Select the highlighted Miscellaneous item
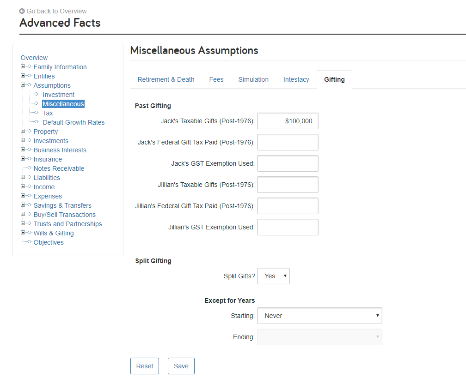The width and height of the screenshot is (466, 384). point(63,104)
